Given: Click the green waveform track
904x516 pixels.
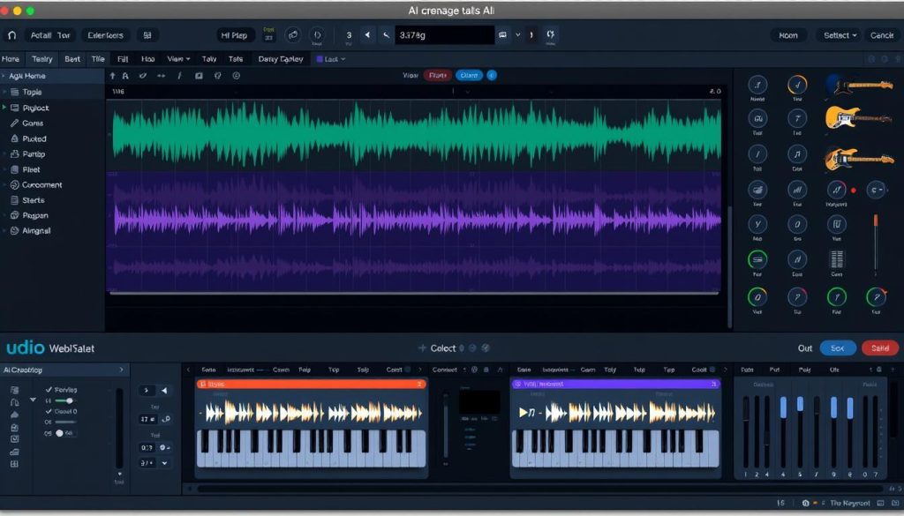Looking at the screenshot, I should pos(417,132).
